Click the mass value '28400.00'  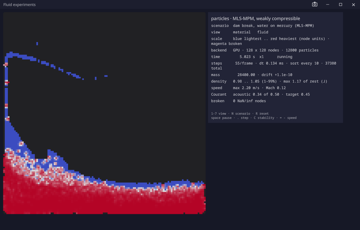[x=246, y=75]
